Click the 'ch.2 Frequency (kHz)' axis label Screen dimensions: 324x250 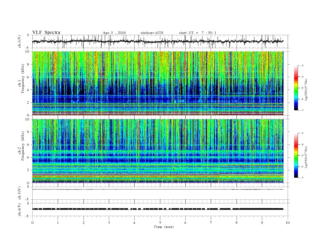coord(21,145)
